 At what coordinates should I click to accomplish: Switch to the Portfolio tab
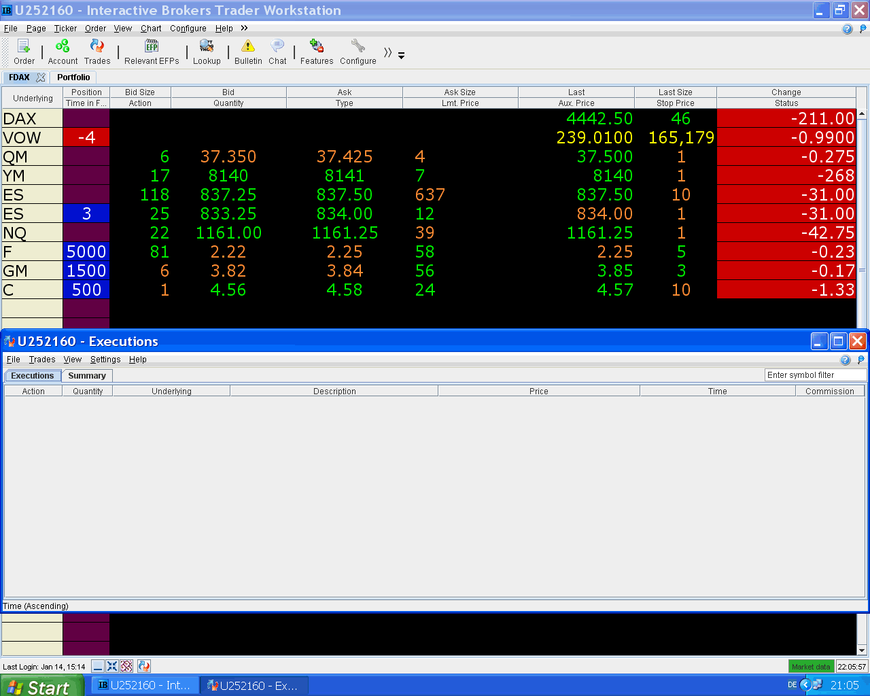73,77
